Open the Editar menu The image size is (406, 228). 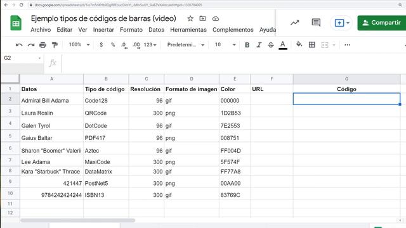(65, 30)
